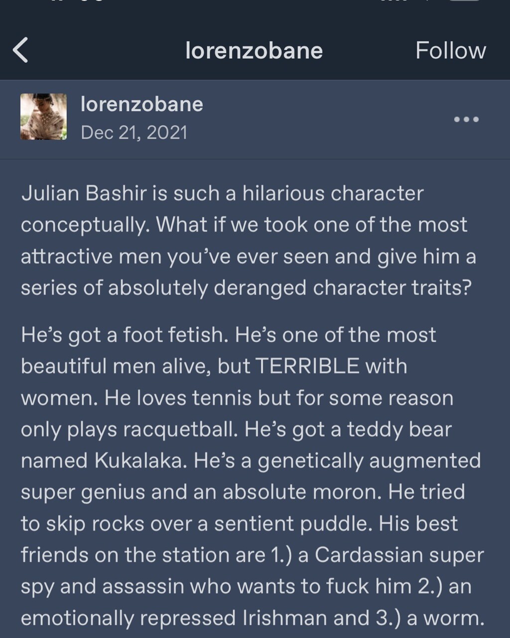Click the capitalized word "TERRIBLE"
This screenshot has height=638, width=510.
307,366
